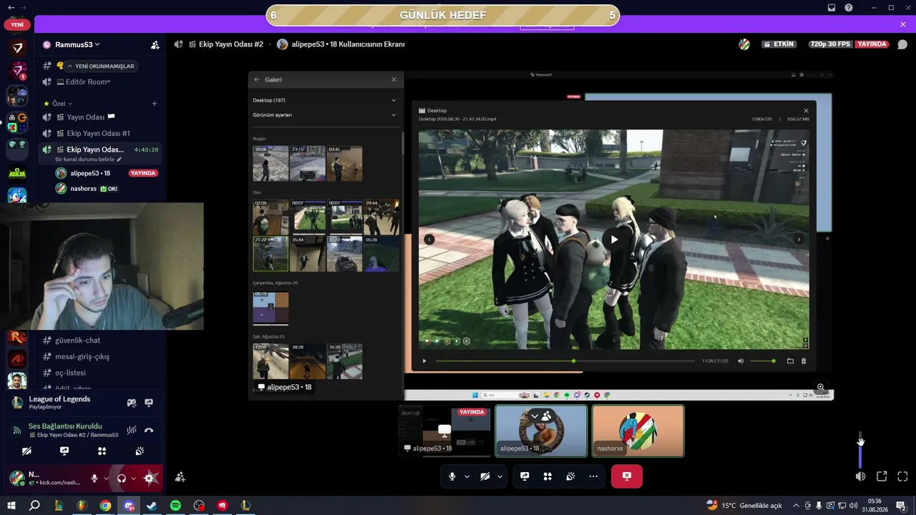Expand microphone input options in user panel

(x=106, y=478)
